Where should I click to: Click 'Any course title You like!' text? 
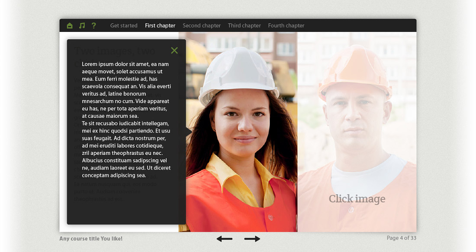point(91,239)
